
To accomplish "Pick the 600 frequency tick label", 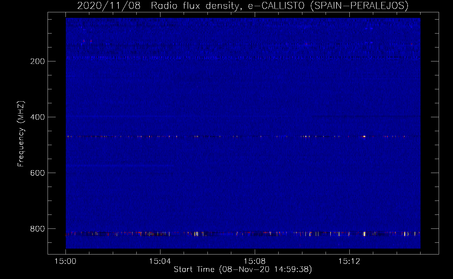I will pos(38,173).
